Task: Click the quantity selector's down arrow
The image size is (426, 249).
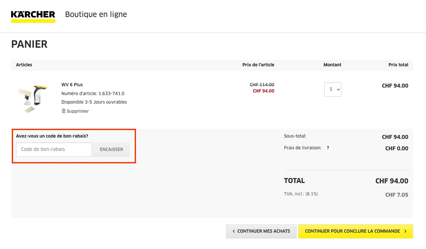Action: (338, 89)
